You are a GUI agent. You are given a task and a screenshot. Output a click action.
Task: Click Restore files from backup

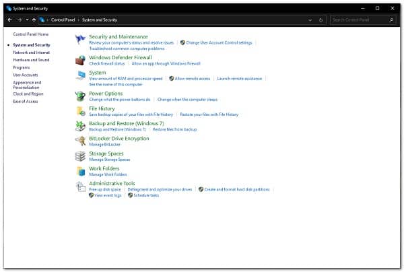174,129
